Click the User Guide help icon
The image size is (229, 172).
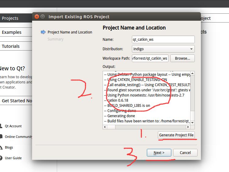[x=1, y=158]
